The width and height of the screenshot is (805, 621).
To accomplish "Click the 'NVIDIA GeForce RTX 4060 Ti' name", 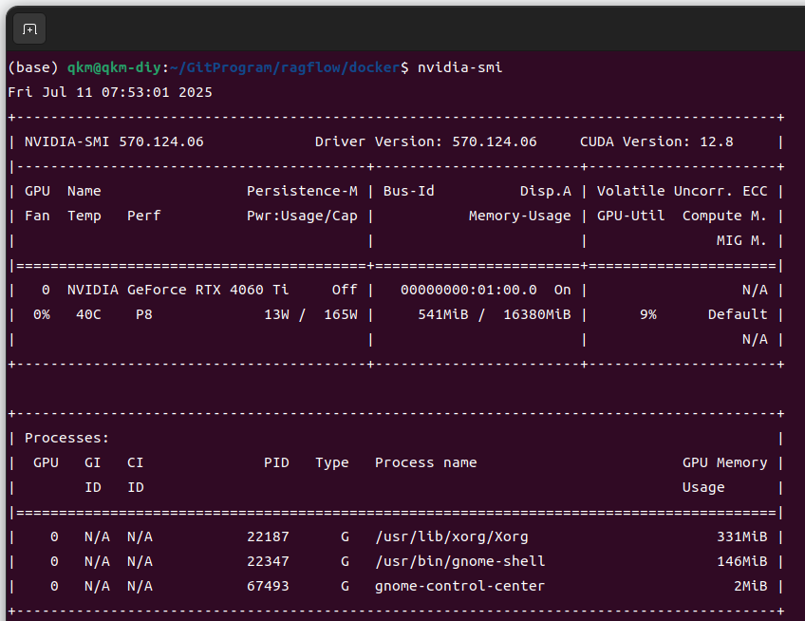I will tap(178, 291).
